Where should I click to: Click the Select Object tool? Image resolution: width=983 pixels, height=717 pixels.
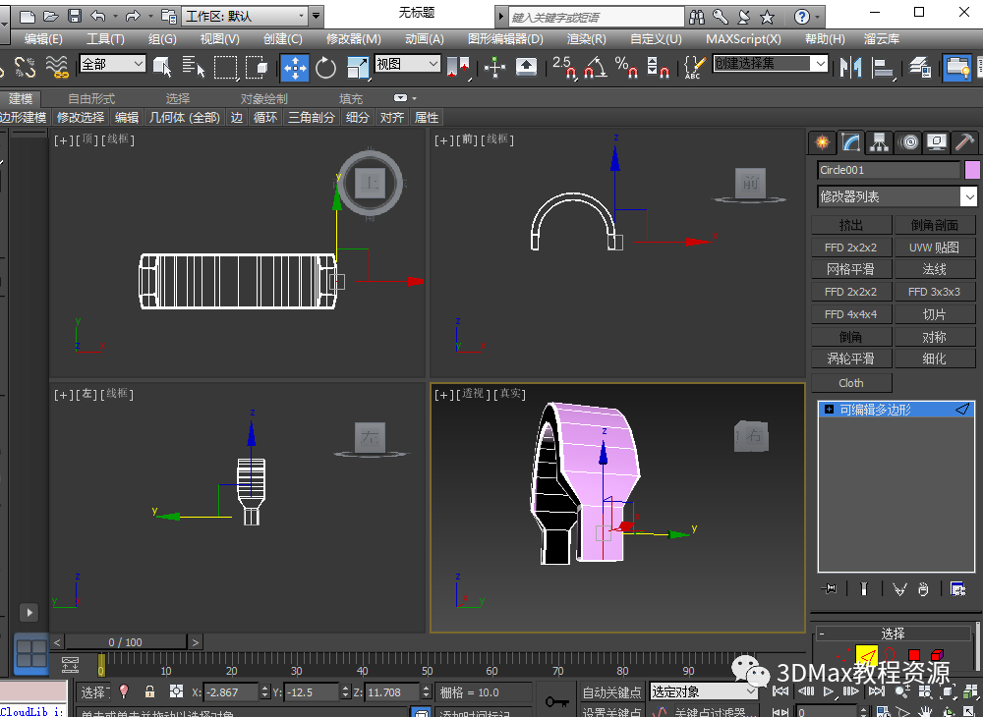click(162, 67)
